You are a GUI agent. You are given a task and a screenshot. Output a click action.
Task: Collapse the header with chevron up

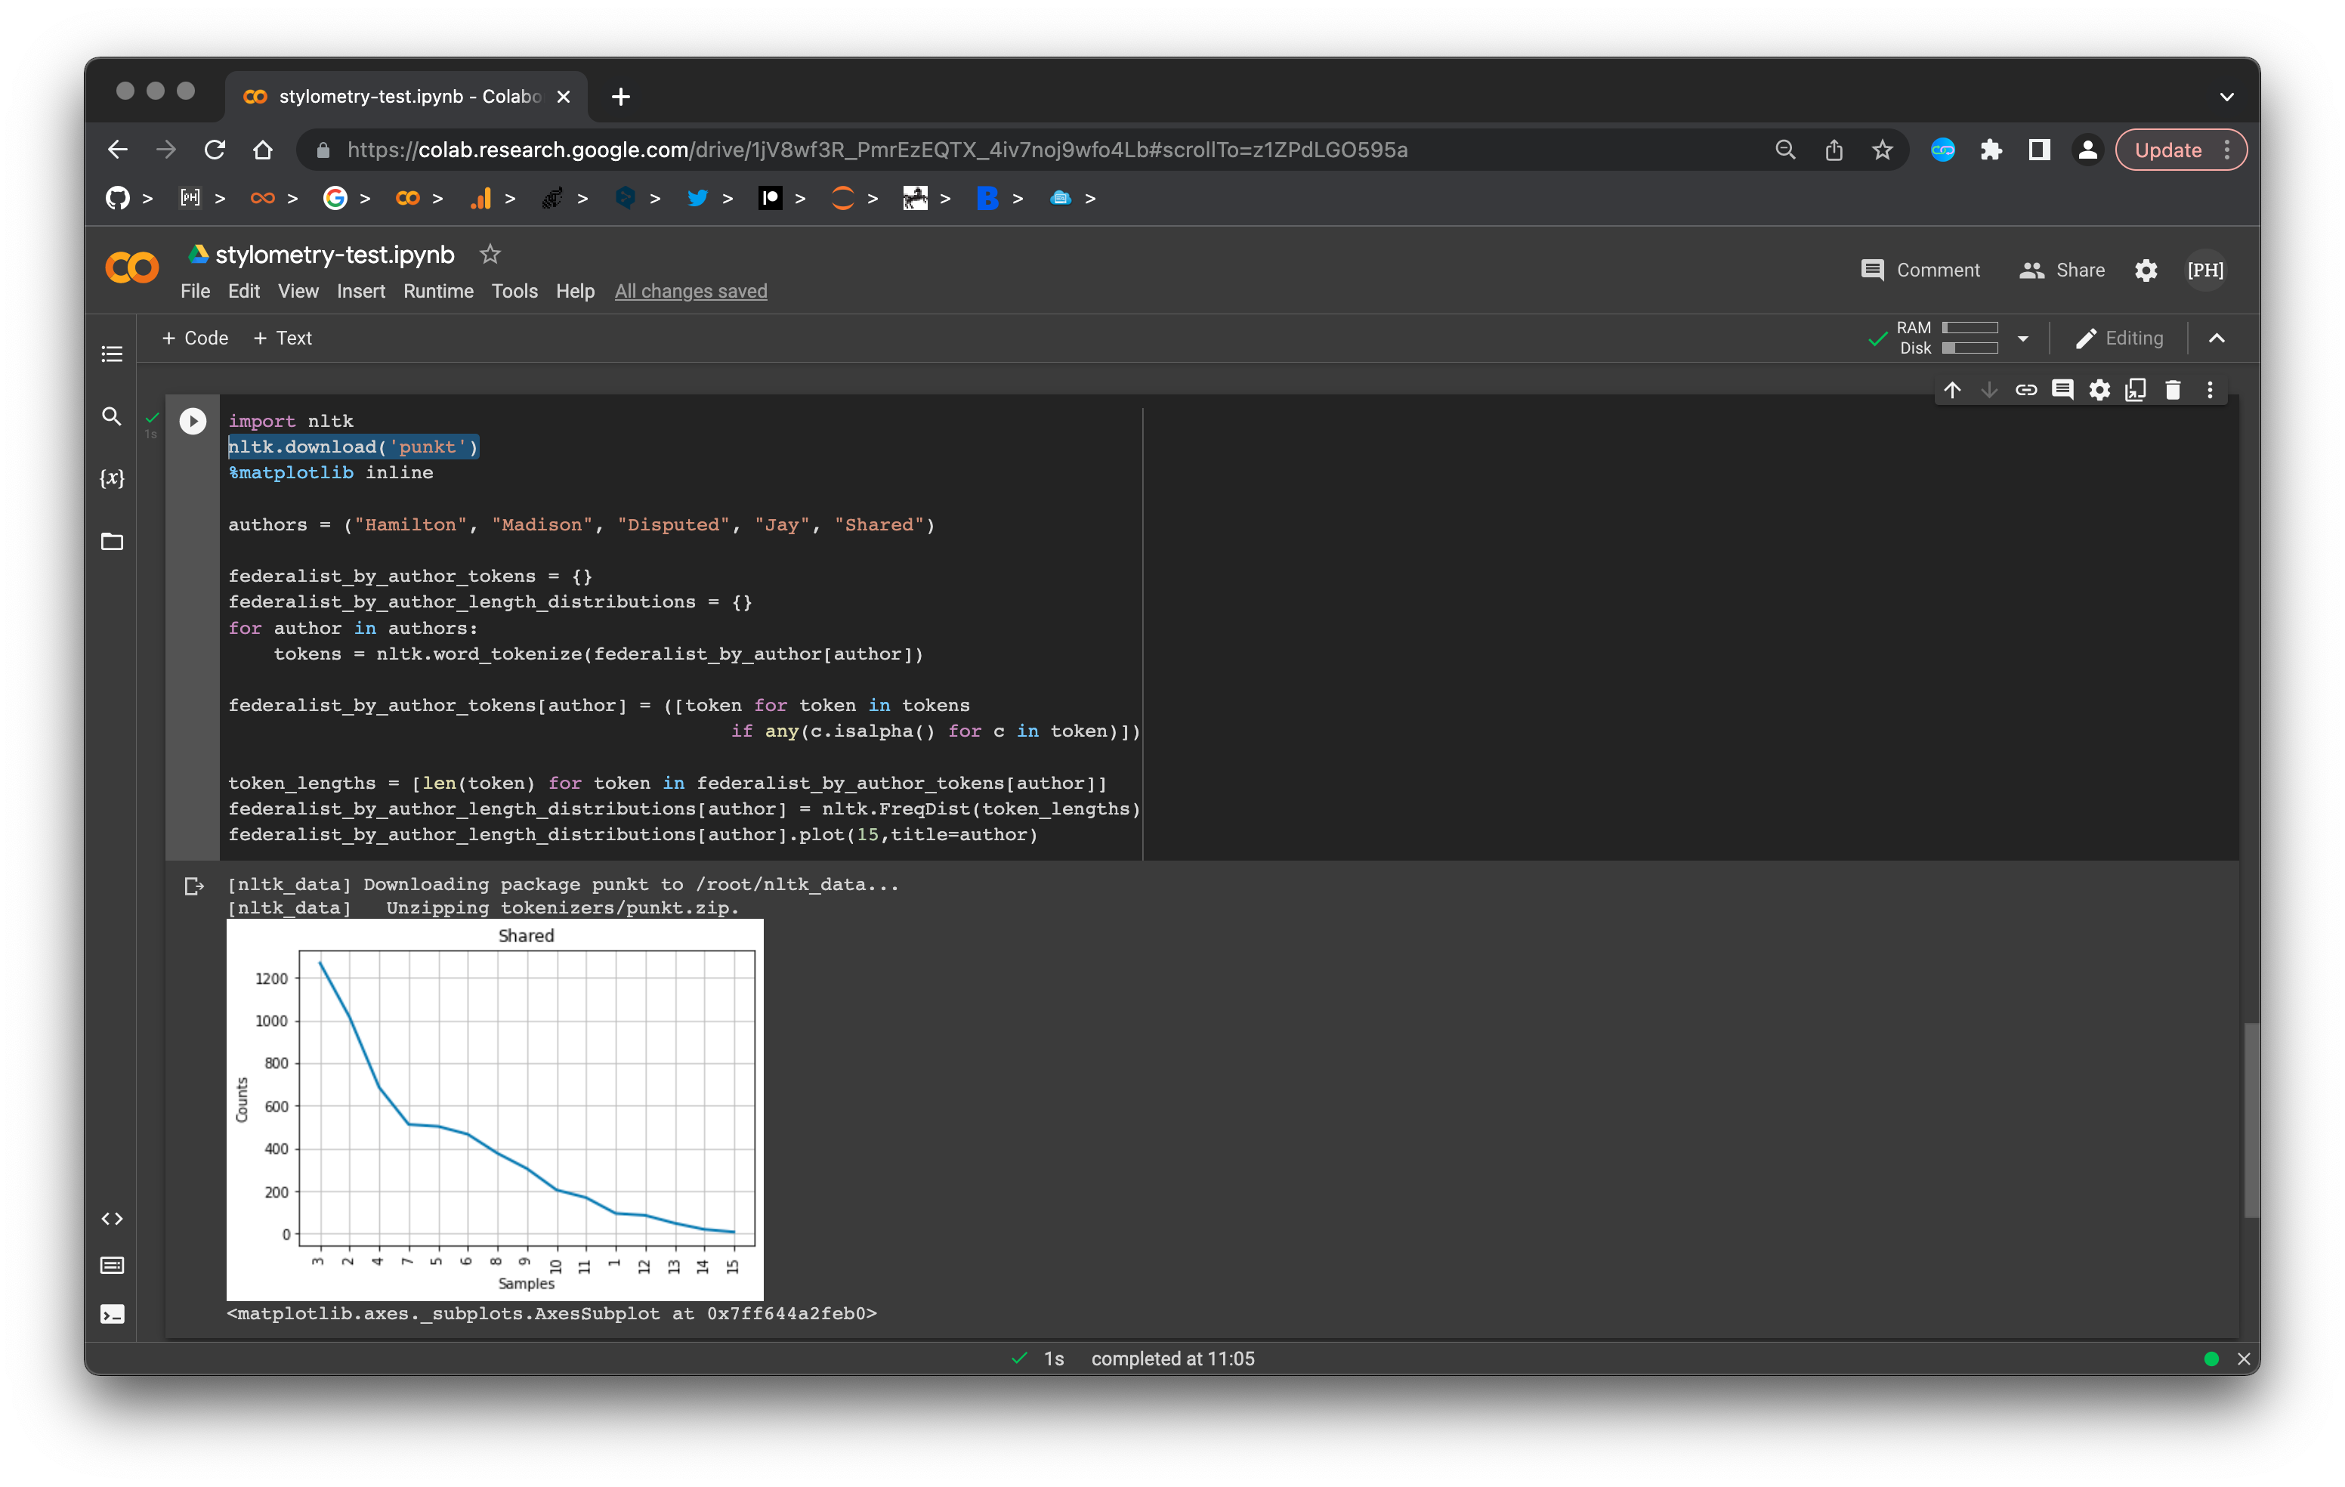click(2217, 338)
